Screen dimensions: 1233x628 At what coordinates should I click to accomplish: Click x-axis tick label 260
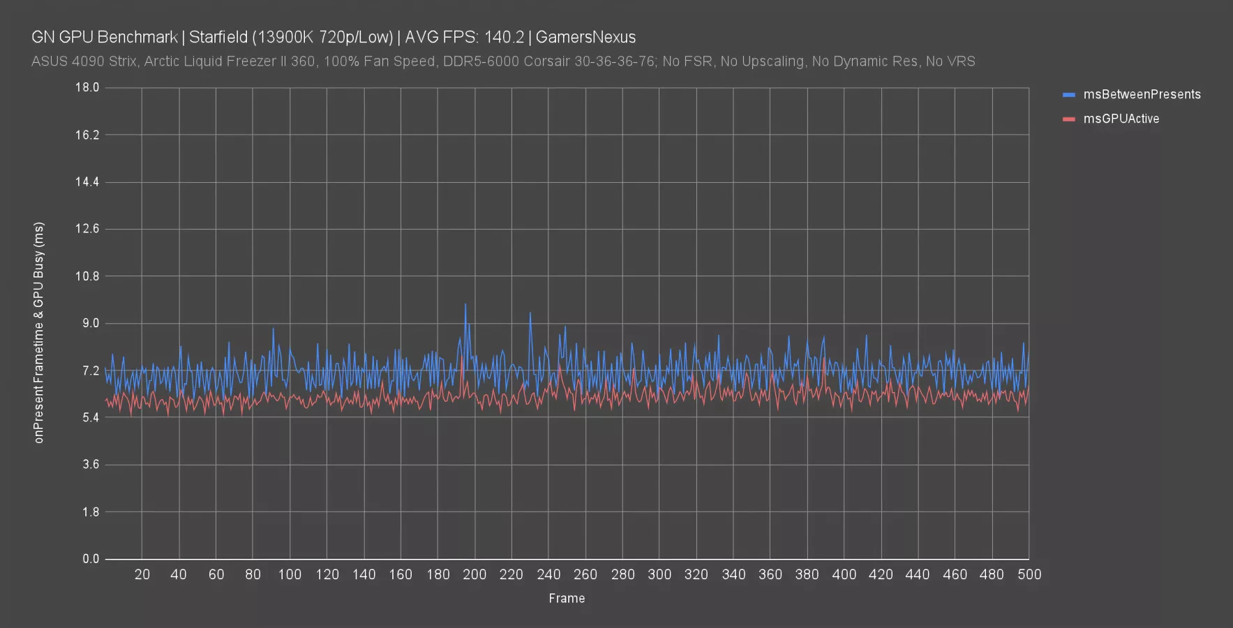[x=585, y=574]
